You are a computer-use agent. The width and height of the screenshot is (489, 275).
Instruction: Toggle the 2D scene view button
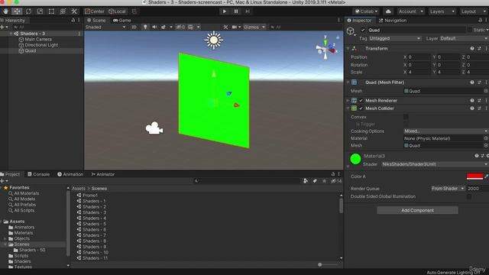coord(134,27)
